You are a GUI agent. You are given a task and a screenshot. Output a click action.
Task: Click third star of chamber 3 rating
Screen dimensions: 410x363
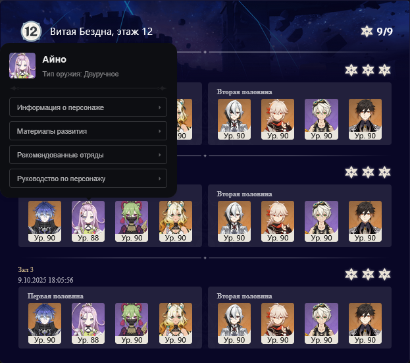(384, 274)
